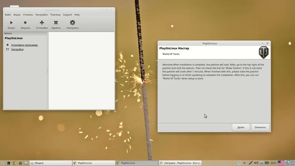
Task: Click the clock showing 20:01
Action: coord(273,163)
